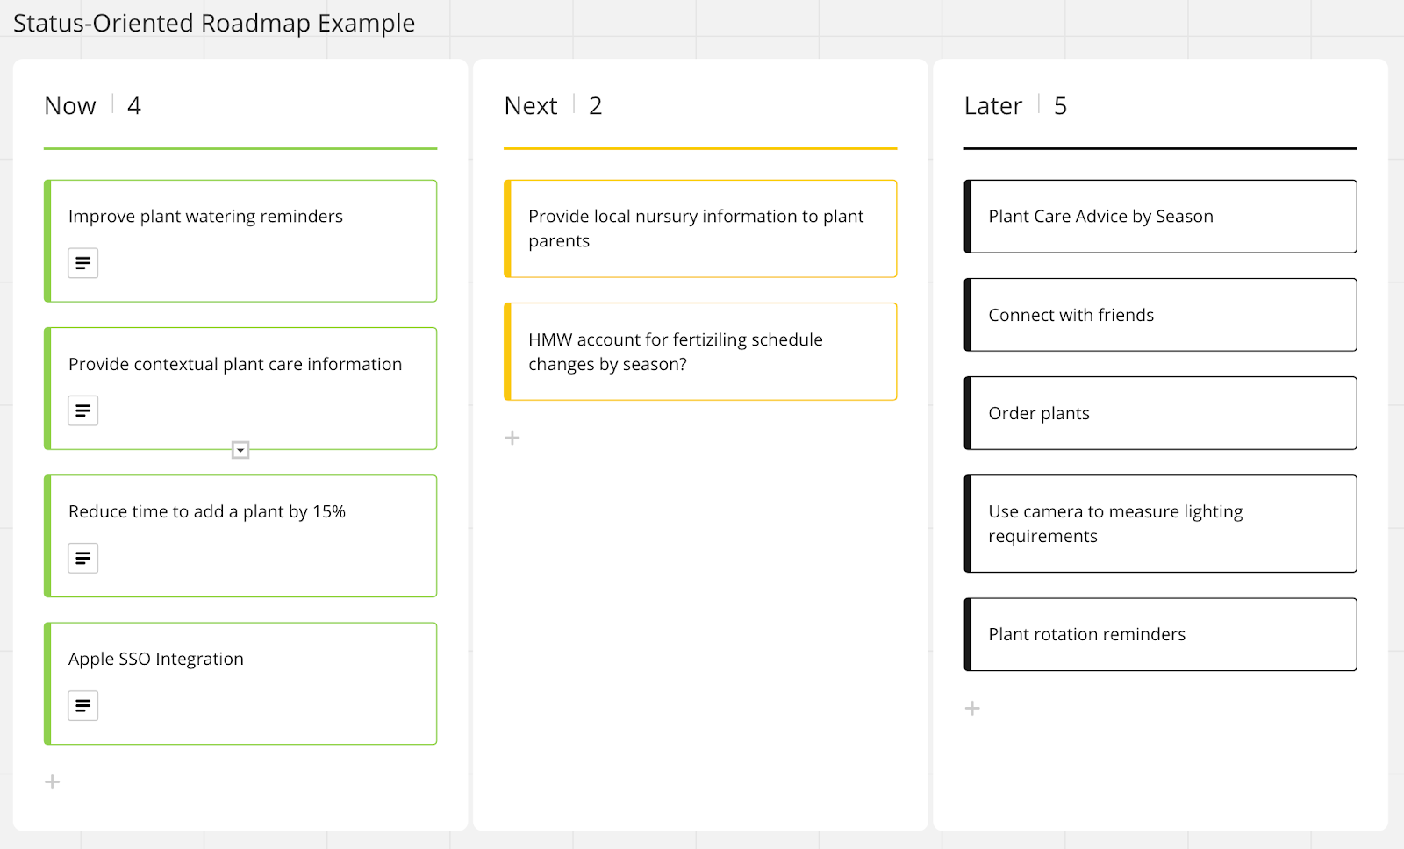Viewport: 1404px width, 849px height.
Task: Open the Plant rotation reminders card
Action: pos(1160,634)
